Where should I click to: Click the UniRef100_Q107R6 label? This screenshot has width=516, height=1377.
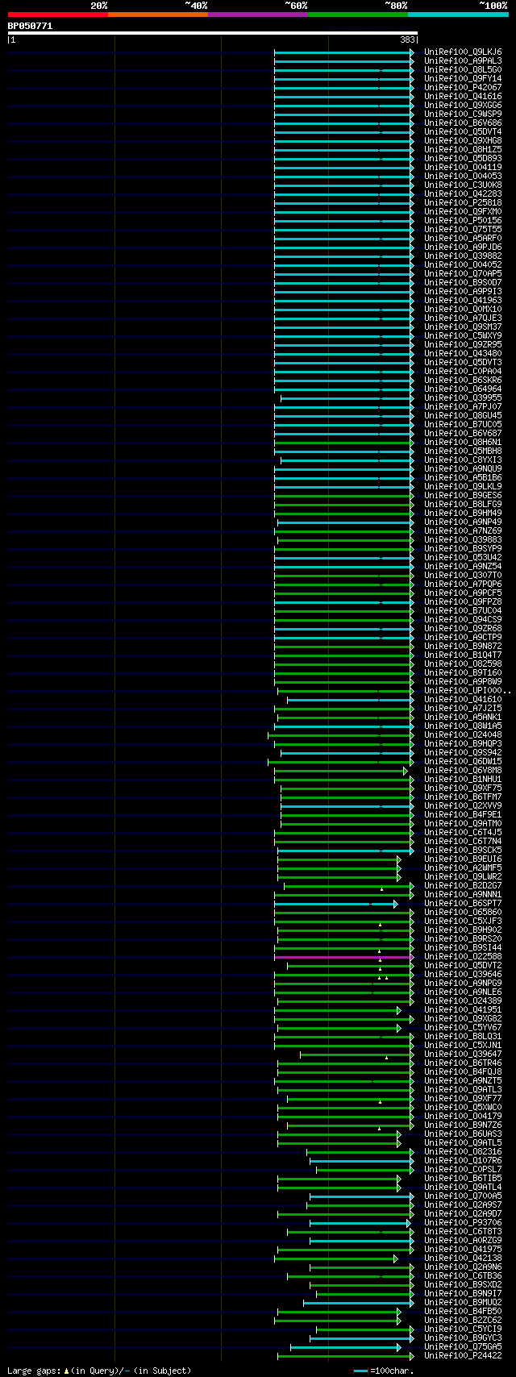463,1161
